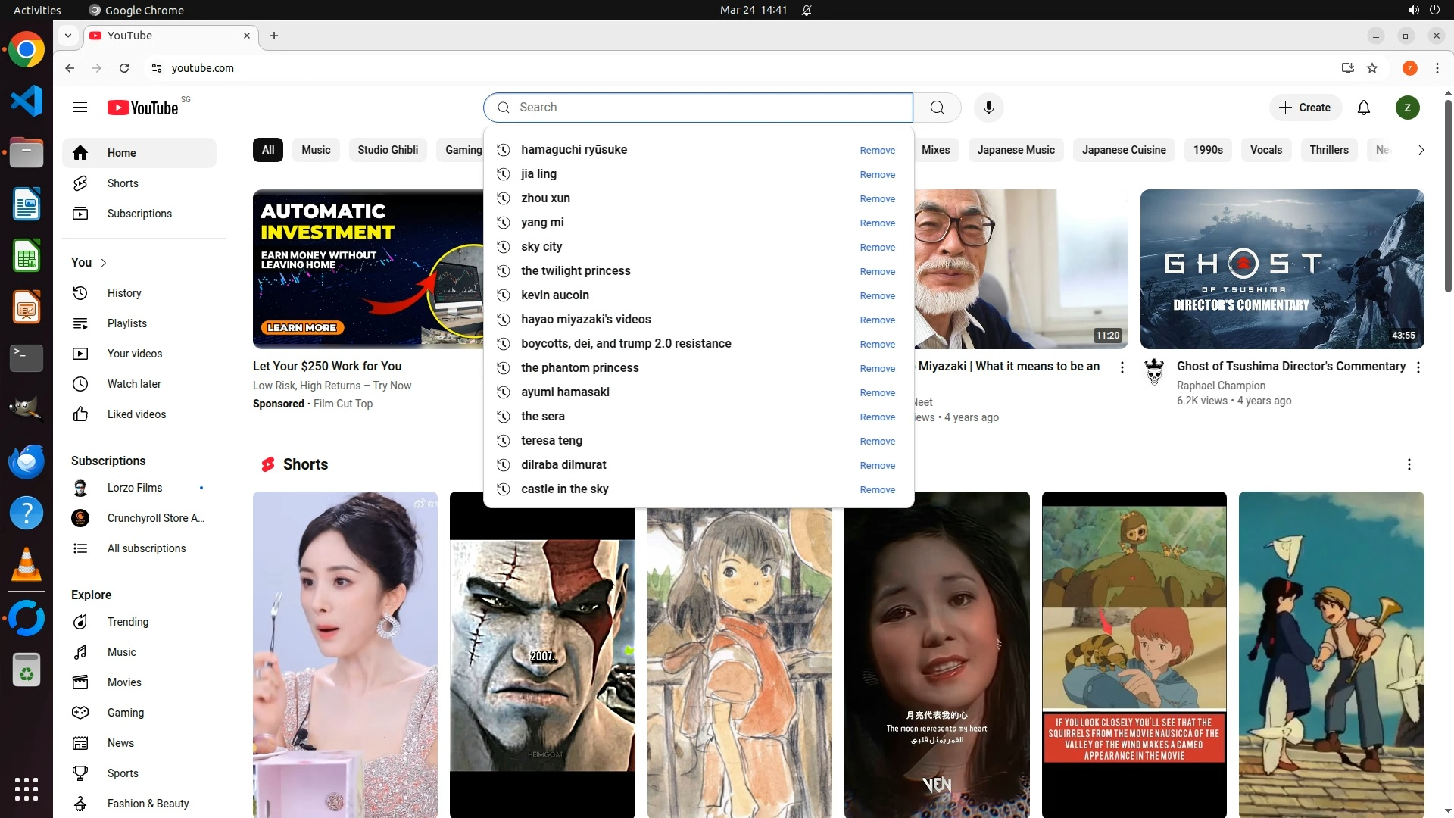
Task: Click the voice search microphone icon
Action: click(988, 108)
